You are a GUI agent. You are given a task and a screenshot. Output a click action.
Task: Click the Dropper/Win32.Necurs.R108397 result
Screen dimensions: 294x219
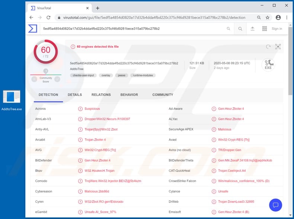tap(107, 119)
